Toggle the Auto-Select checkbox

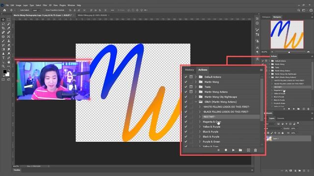coord(19,10)
